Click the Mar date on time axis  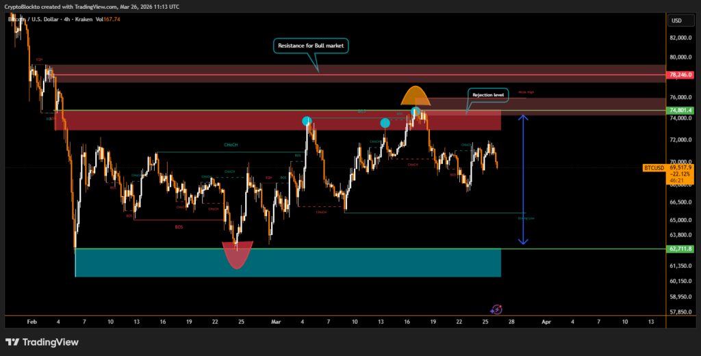tap(276, 320)
